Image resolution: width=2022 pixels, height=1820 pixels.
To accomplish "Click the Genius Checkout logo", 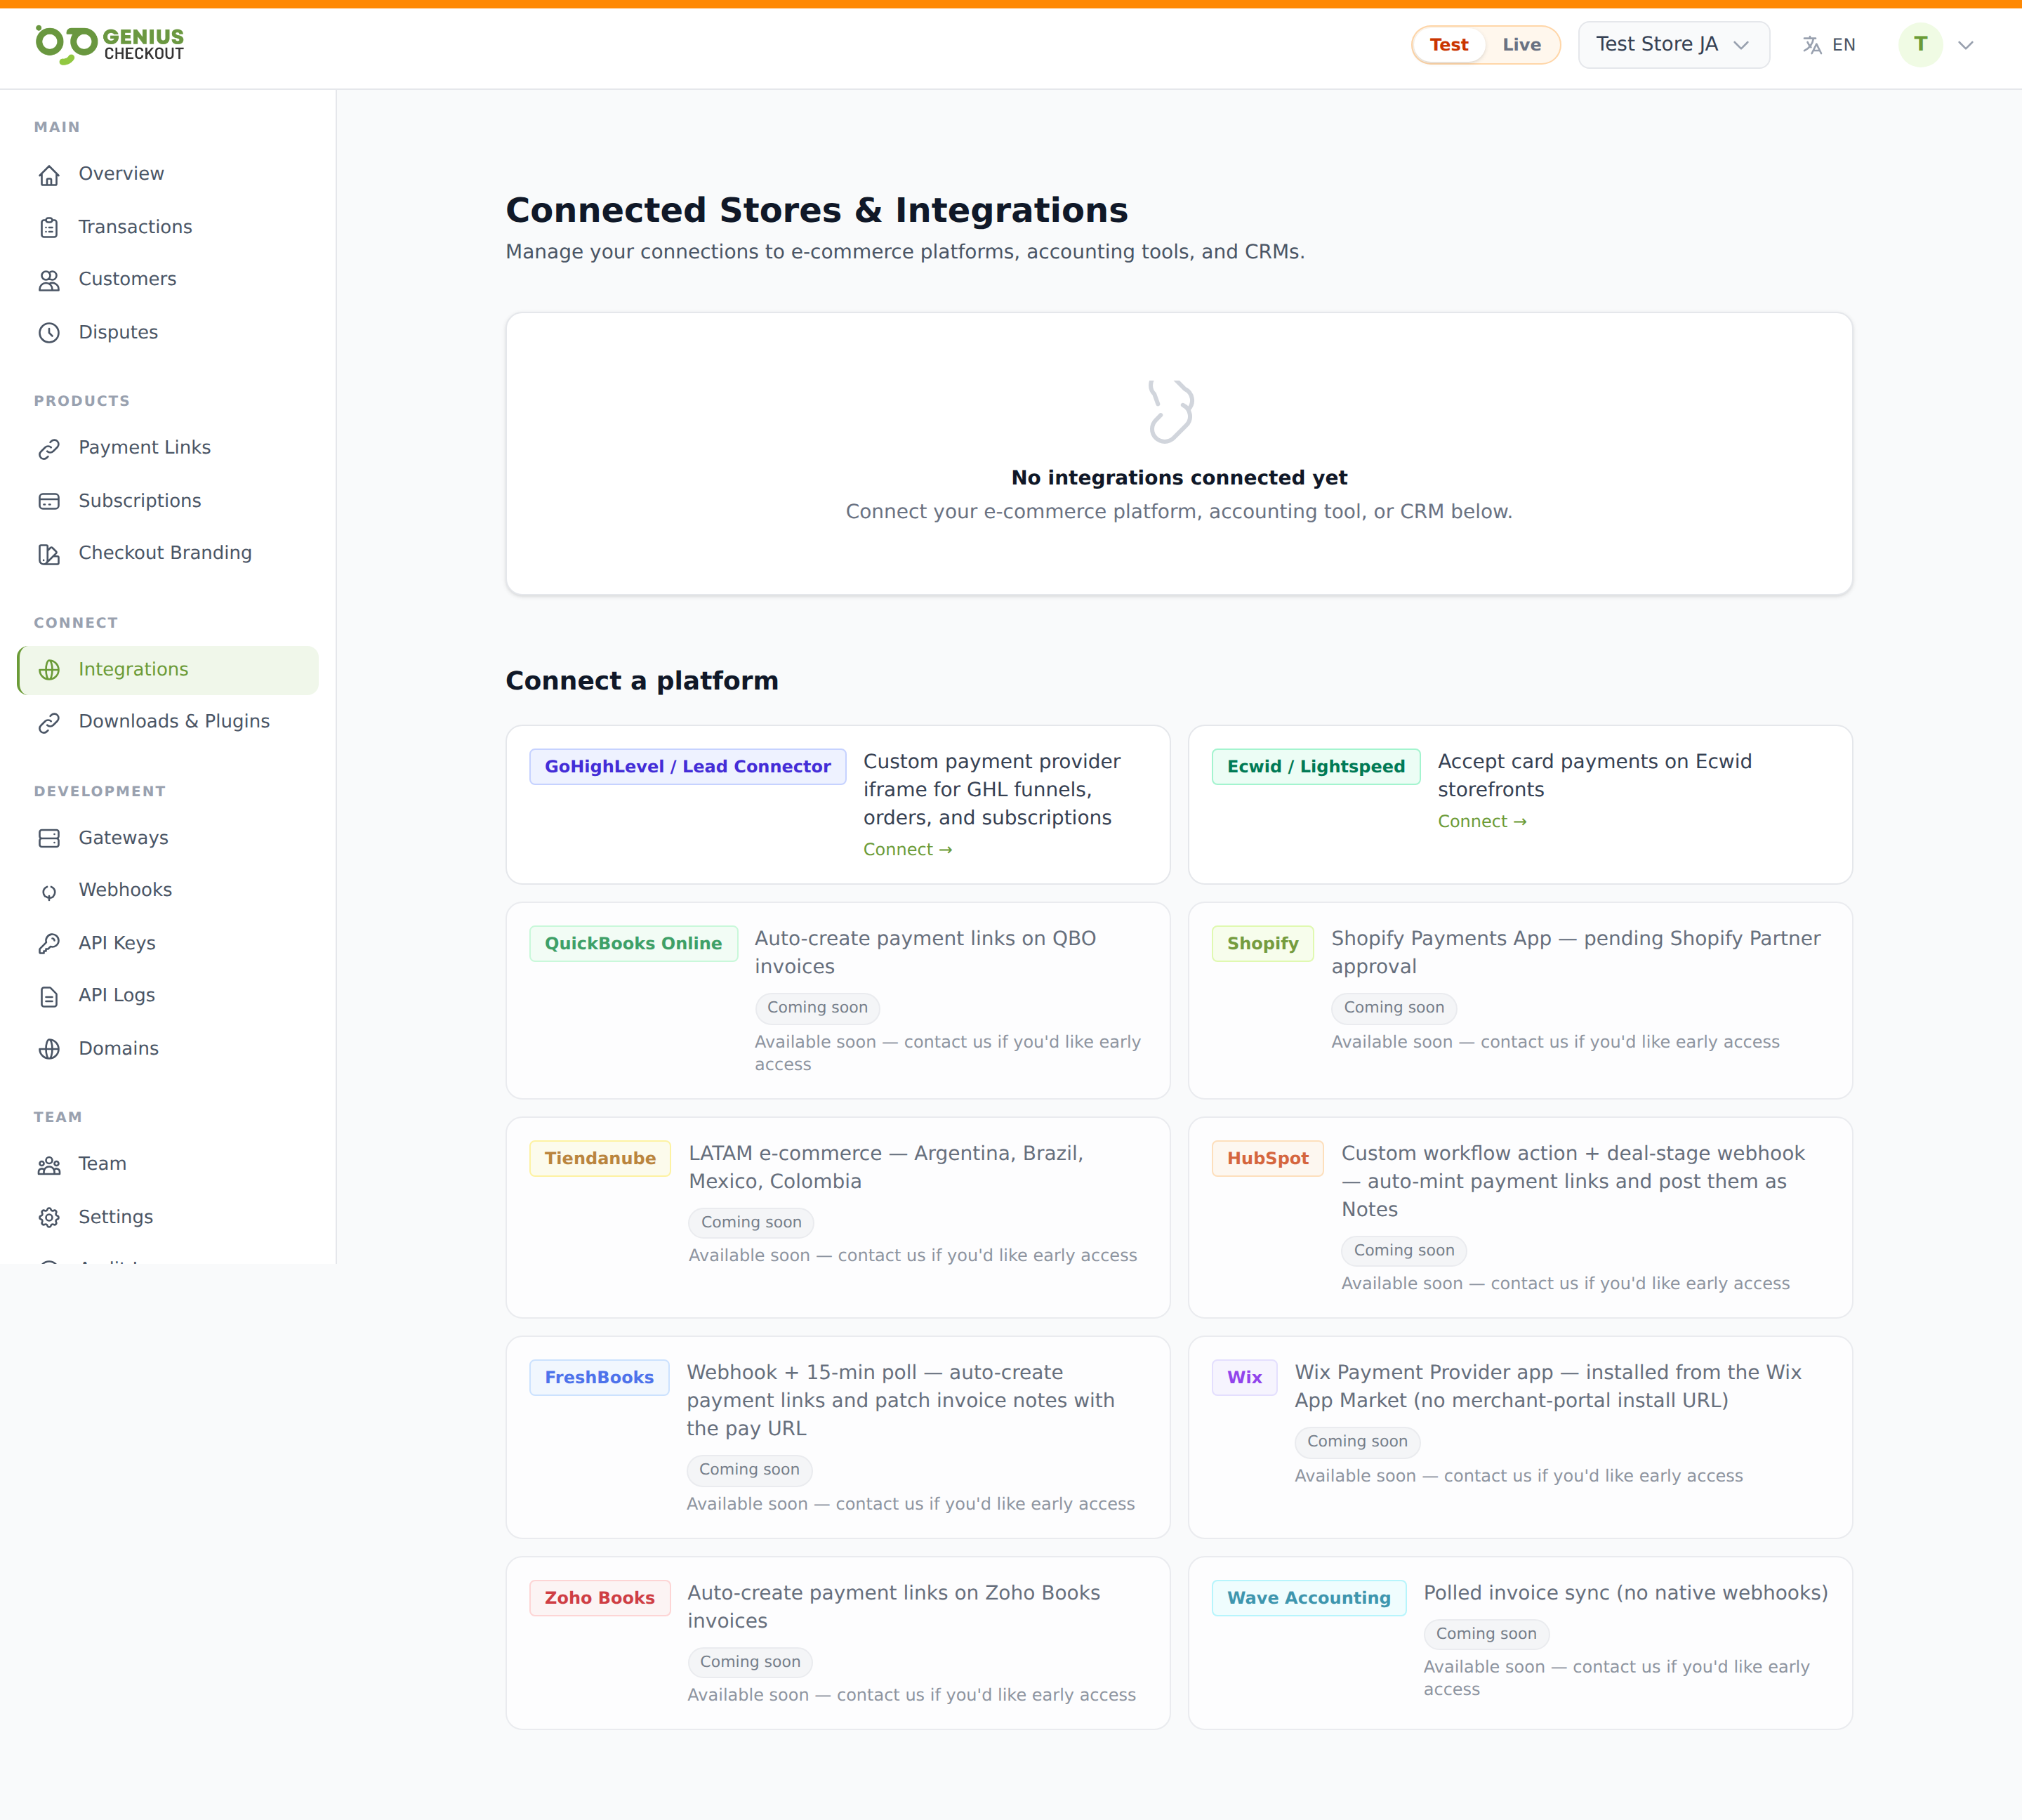I will point(110,45).
